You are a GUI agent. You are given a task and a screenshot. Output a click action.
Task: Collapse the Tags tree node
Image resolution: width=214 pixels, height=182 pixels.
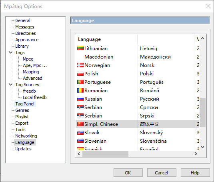(x=10, y=53)
